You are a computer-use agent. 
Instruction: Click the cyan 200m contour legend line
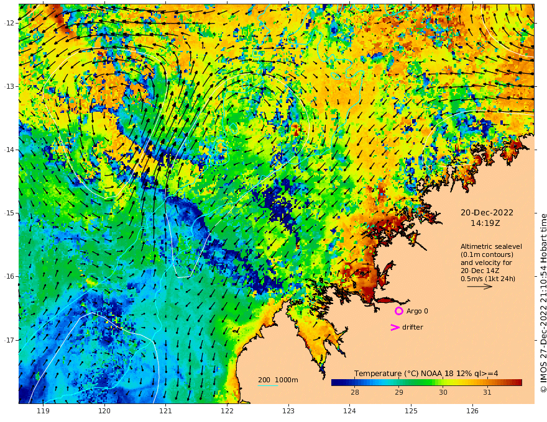[x=268, y=385]
